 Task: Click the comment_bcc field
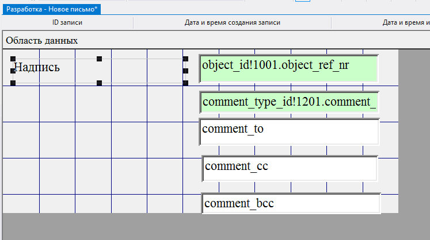(291, 203)
